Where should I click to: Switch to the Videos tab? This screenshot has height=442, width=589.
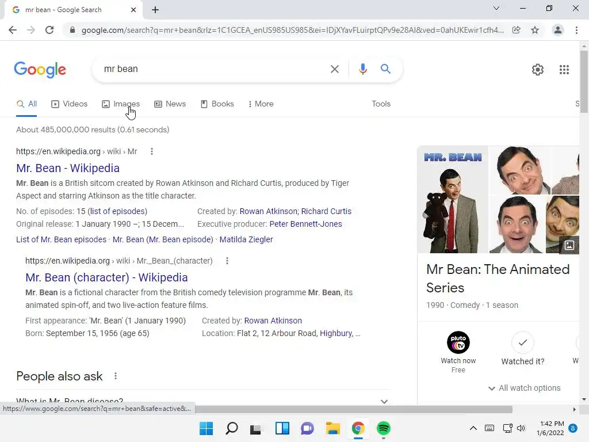tap(70, 104)
